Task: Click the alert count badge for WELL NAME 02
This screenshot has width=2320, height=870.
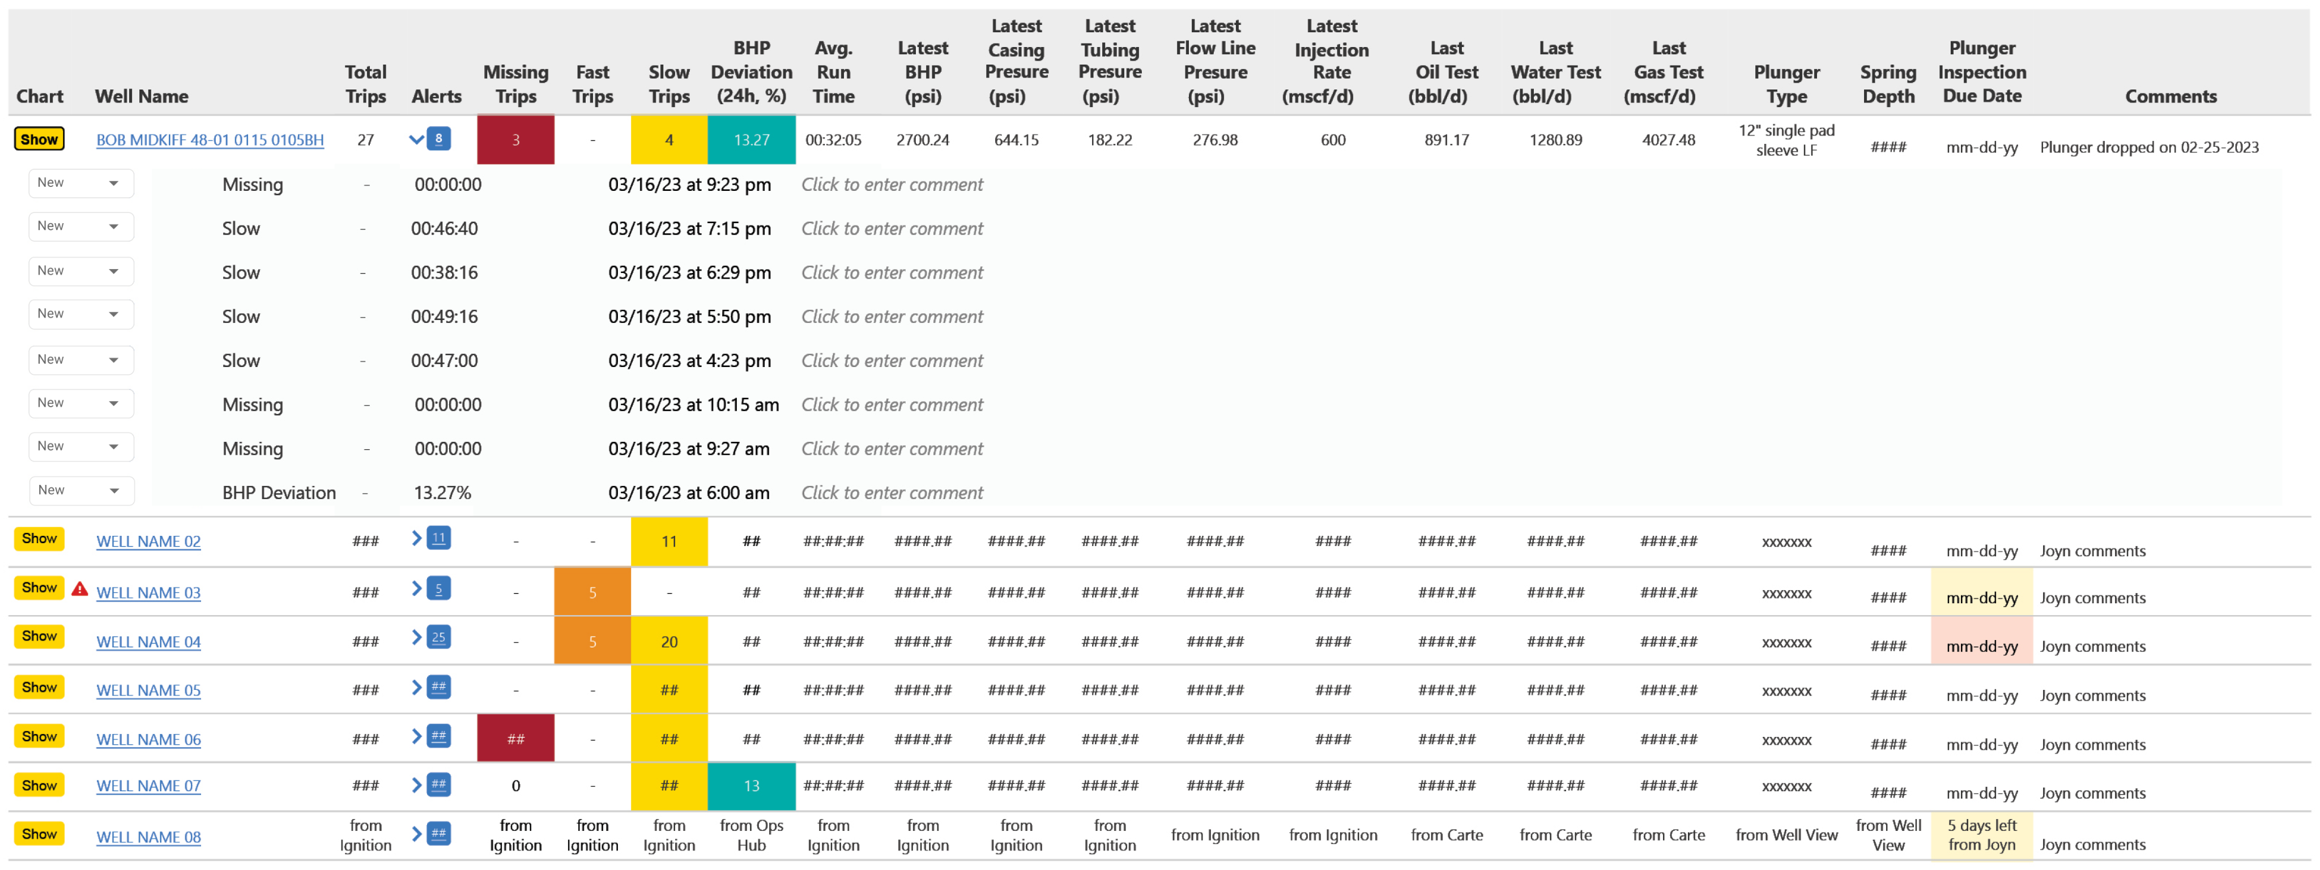Action: tap(438, 539)
